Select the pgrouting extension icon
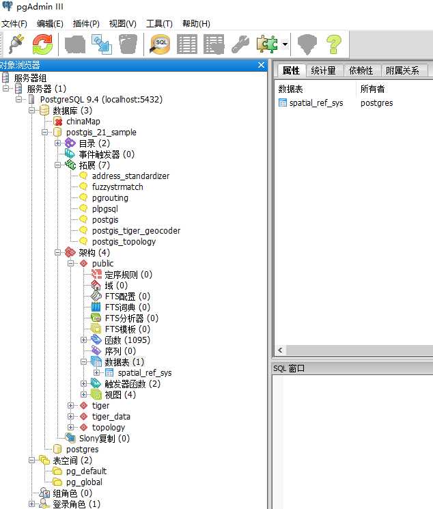The image size is (433, 509). click(x=84, y=197)
